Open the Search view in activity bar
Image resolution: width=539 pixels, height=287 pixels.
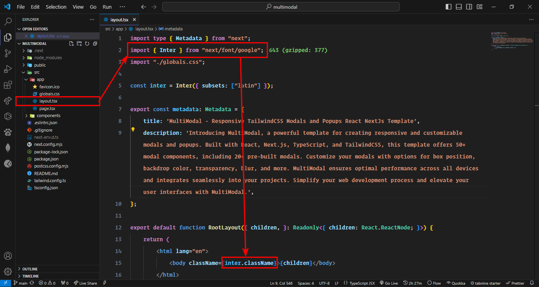(7, 21)
